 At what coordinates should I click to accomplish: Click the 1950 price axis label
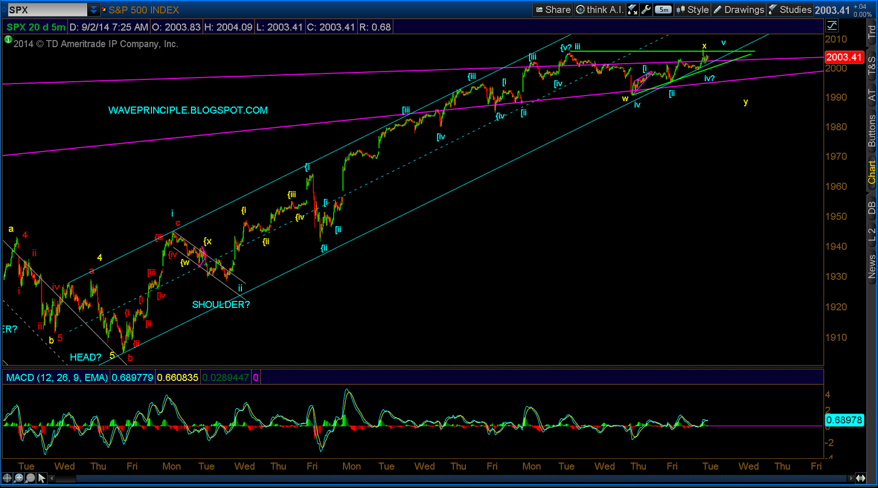836,216
